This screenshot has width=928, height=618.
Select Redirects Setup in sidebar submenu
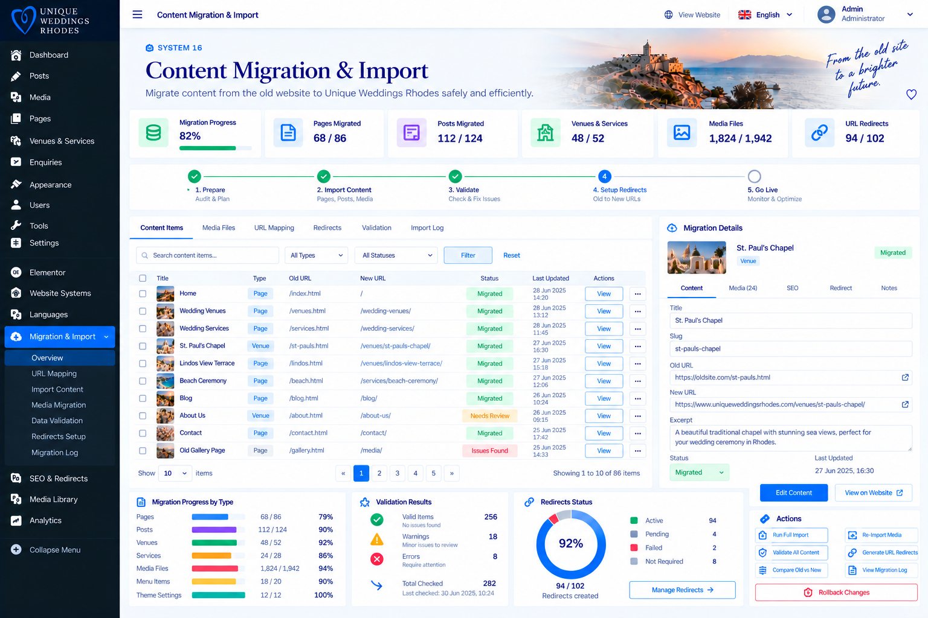(x=59, y=436)
